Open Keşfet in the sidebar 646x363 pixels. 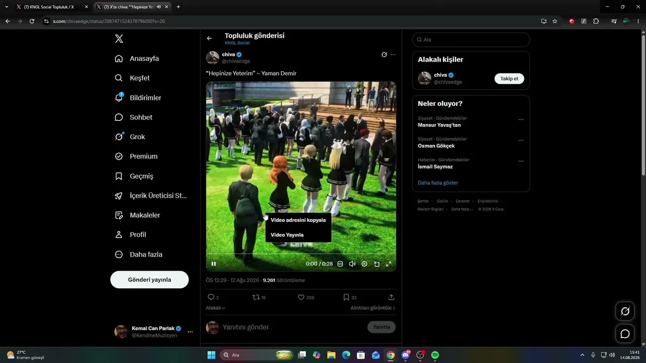[132, 78]
